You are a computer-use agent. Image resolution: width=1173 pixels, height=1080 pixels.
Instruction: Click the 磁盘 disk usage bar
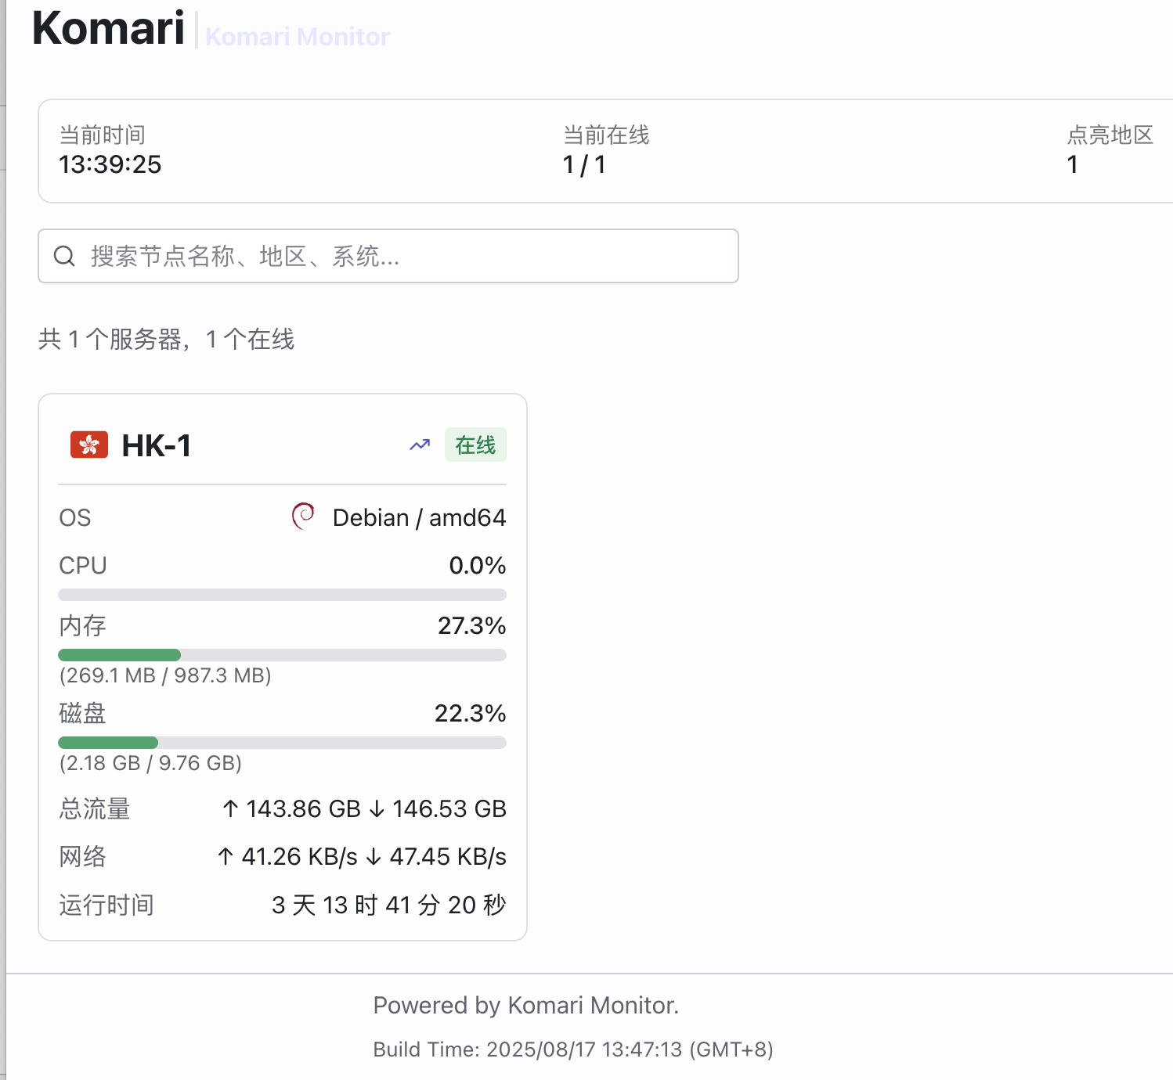(282, 743)
